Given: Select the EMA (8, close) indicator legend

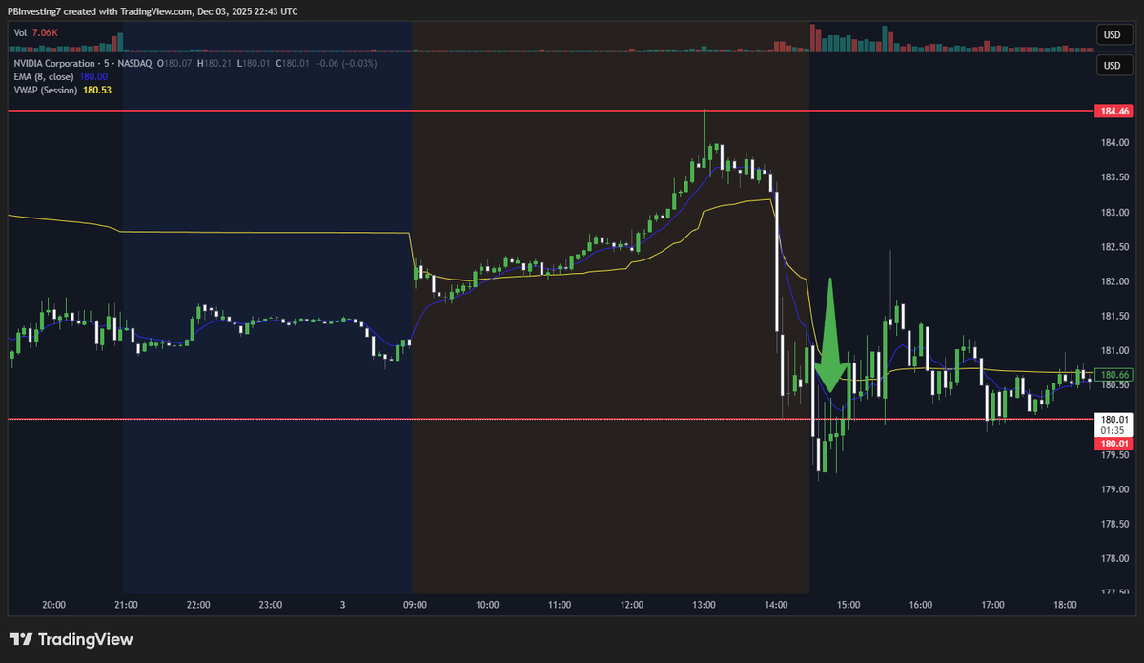Looking at the screenshot, I should tap(59, 76).
